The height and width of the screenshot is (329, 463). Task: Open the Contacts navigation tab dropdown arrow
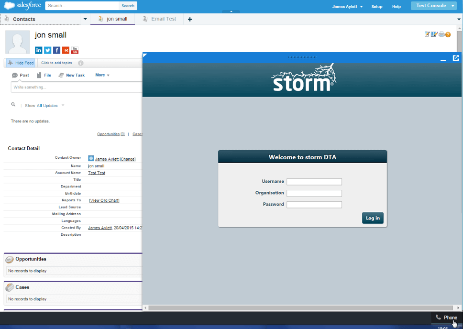[85, 19]
